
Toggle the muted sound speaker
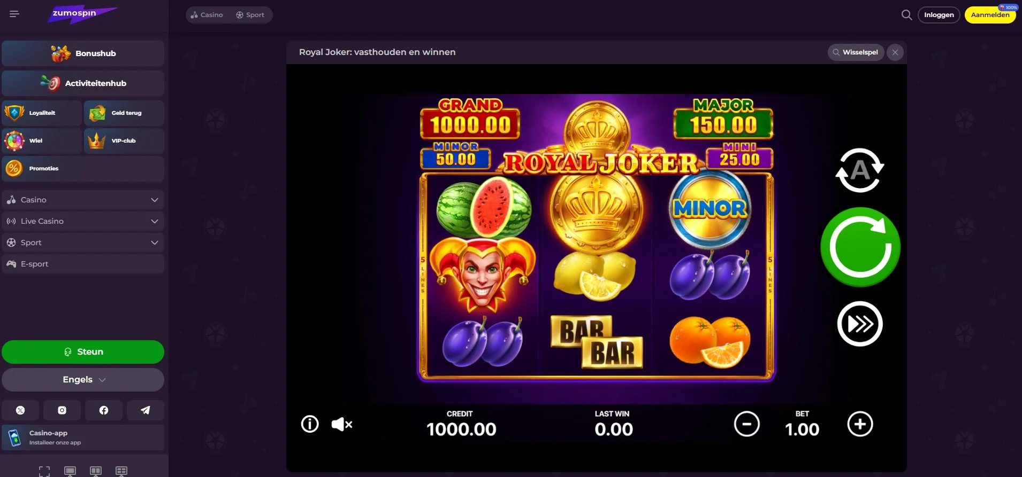coord(342,425)
